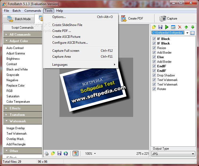Click the Batch Mode tab icon
This screenshot has height=166, width=199.
[10, 19]
